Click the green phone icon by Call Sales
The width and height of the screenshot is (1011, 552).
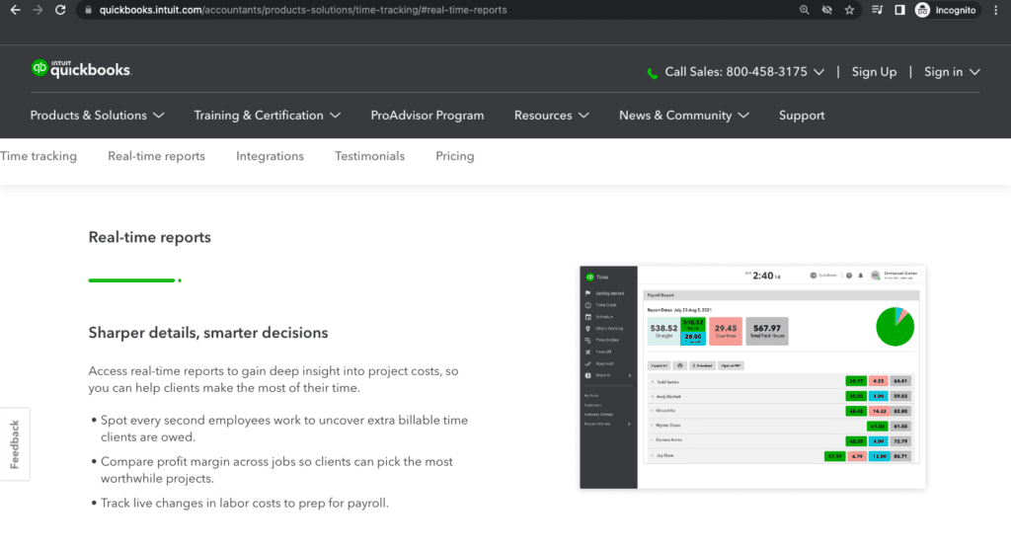[653, 73]
